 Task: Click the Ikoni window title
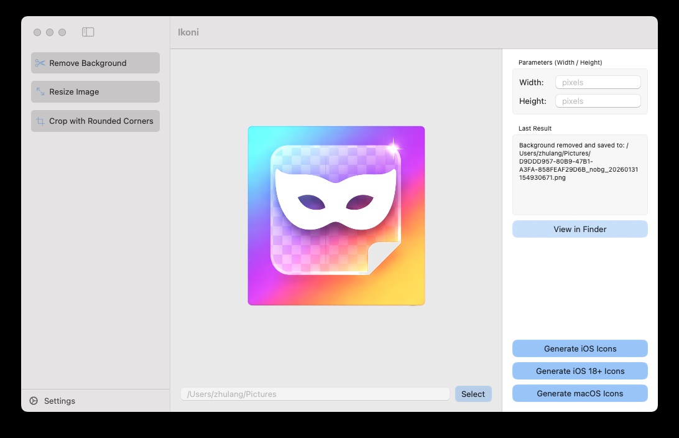click(188, 32)
